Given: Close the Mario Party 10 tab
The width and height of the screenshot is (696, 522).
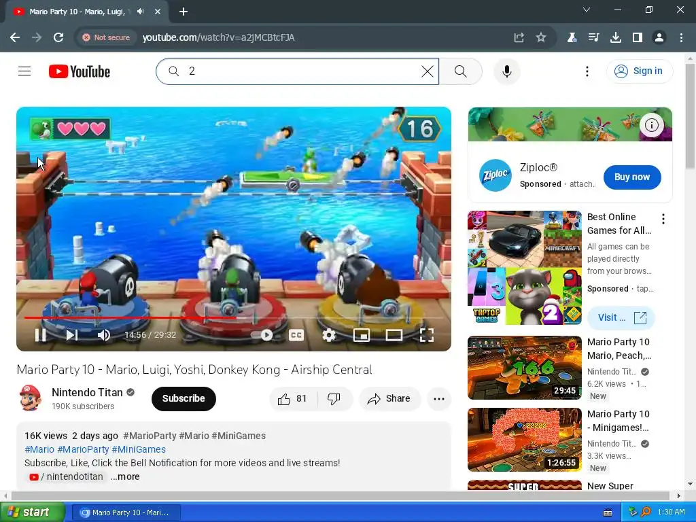Looking at the screenshot, I should (158, 12).
